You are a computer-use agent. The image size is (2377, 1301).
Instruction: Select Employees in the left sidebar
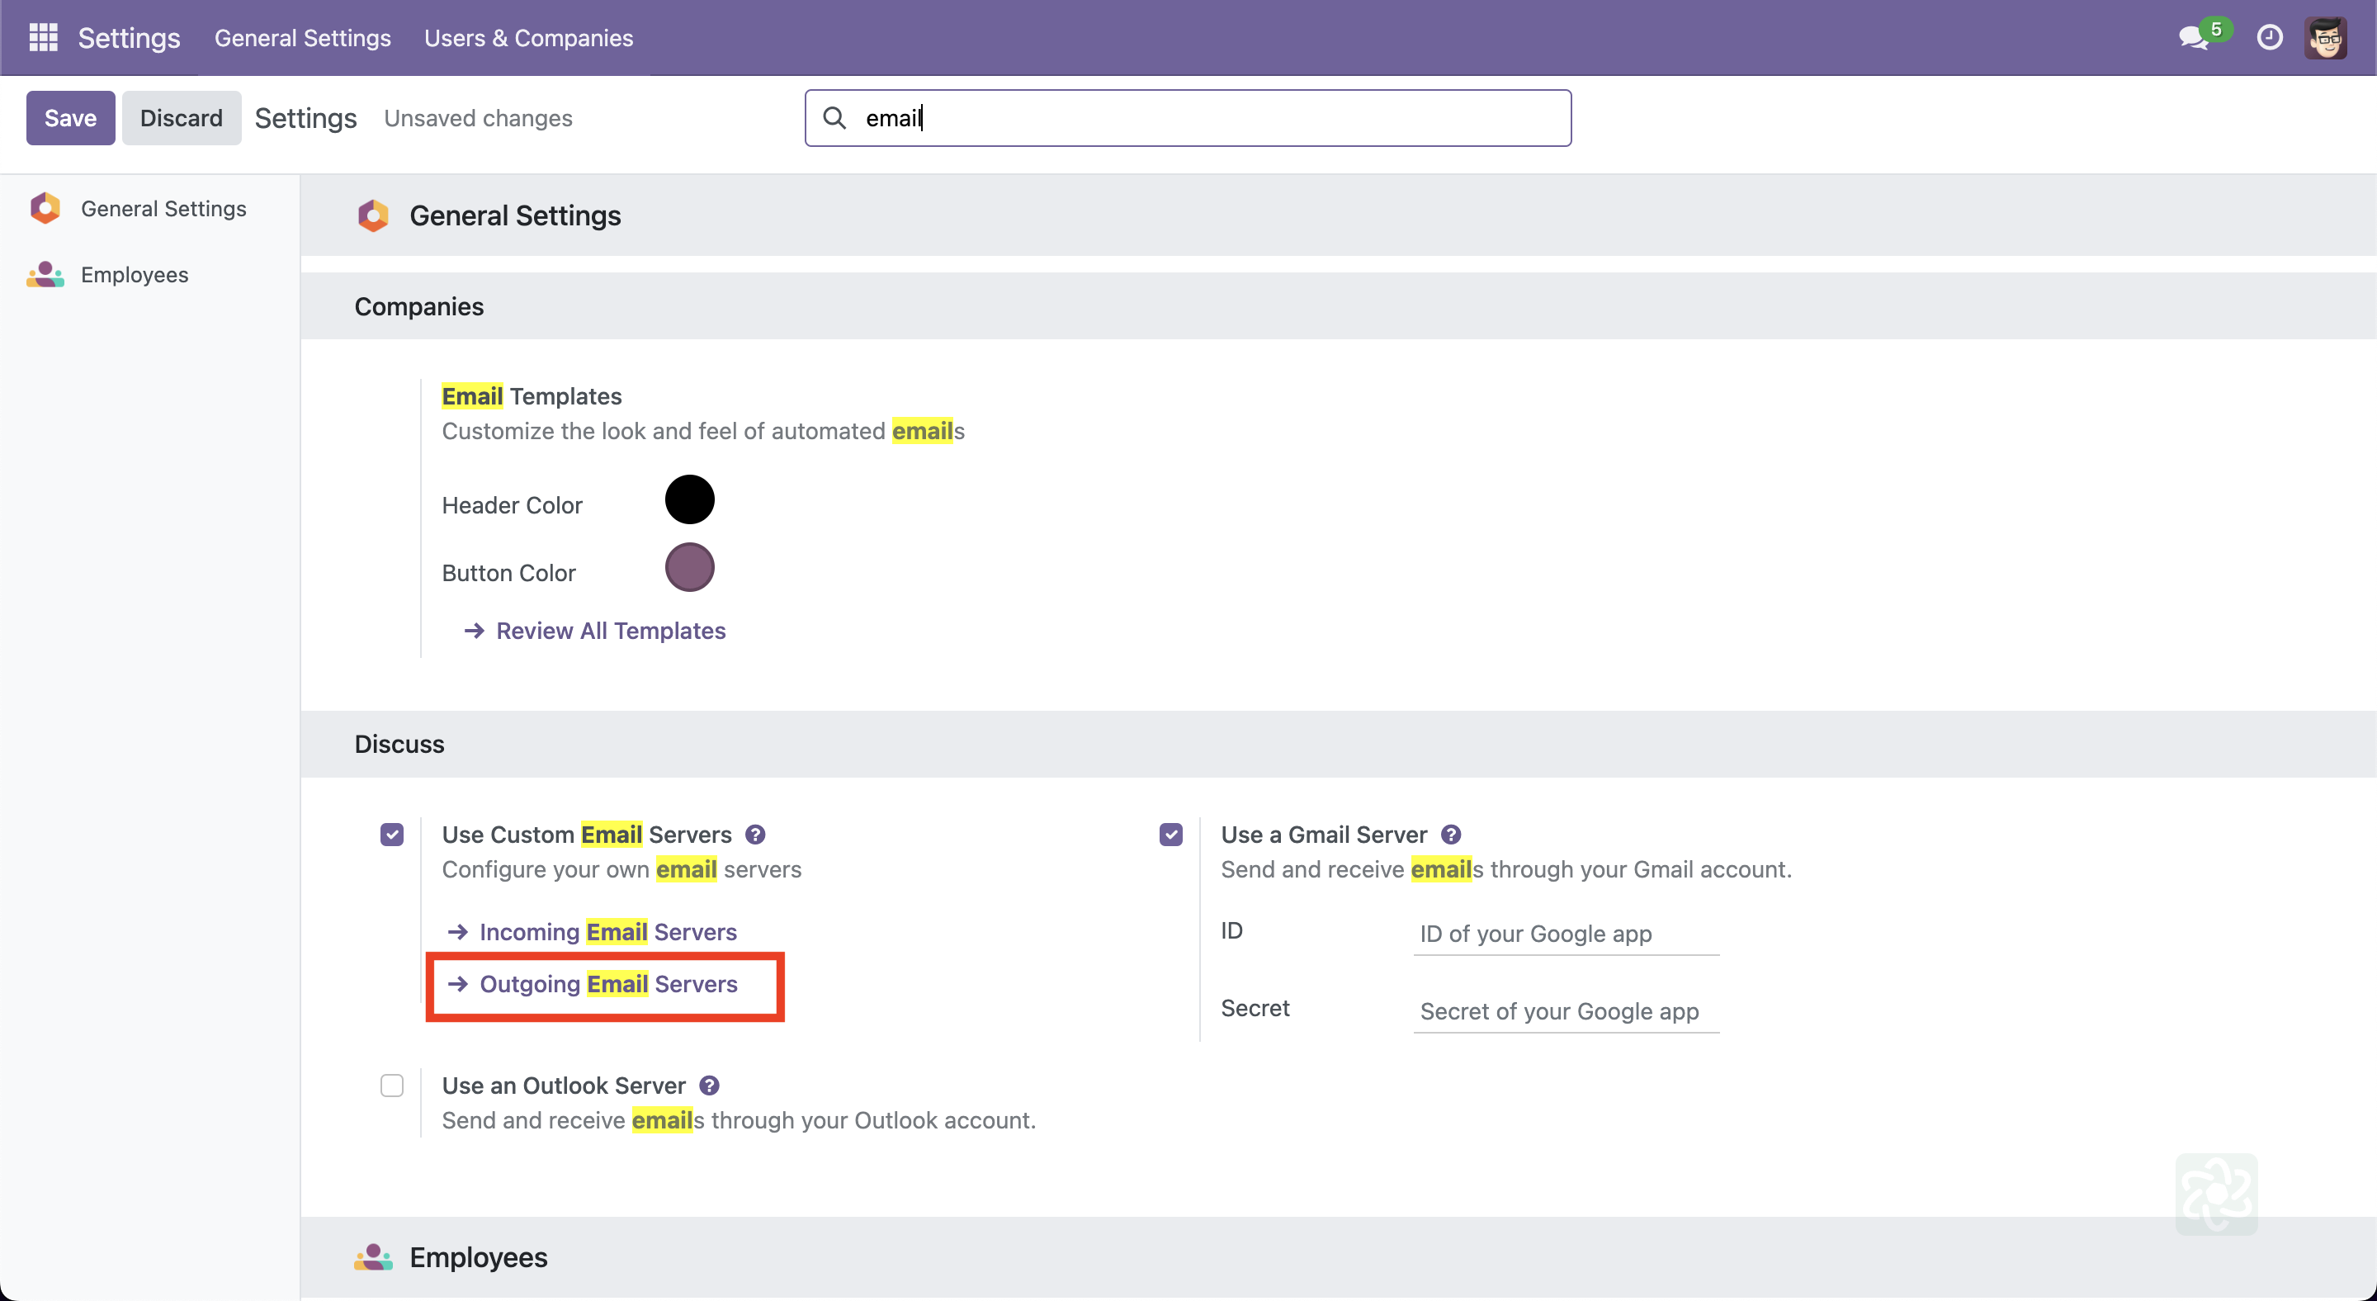(135, 275)
